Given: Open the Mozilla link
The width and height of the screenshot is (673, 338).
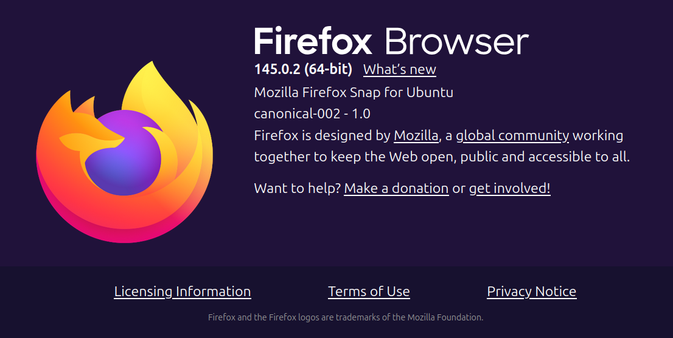Looking at the screenshot, I should pos(416,135).
